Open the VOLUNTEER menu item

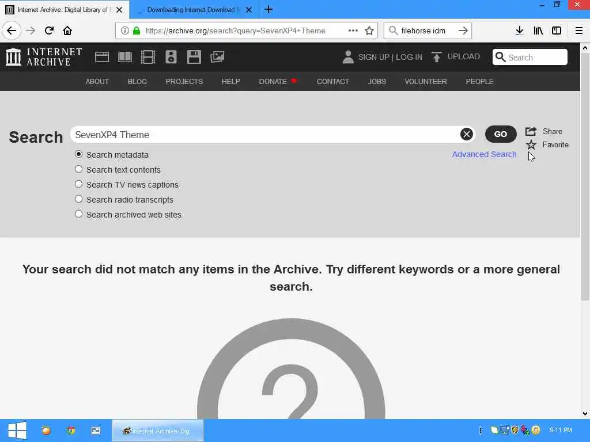[x=426, y=81]
